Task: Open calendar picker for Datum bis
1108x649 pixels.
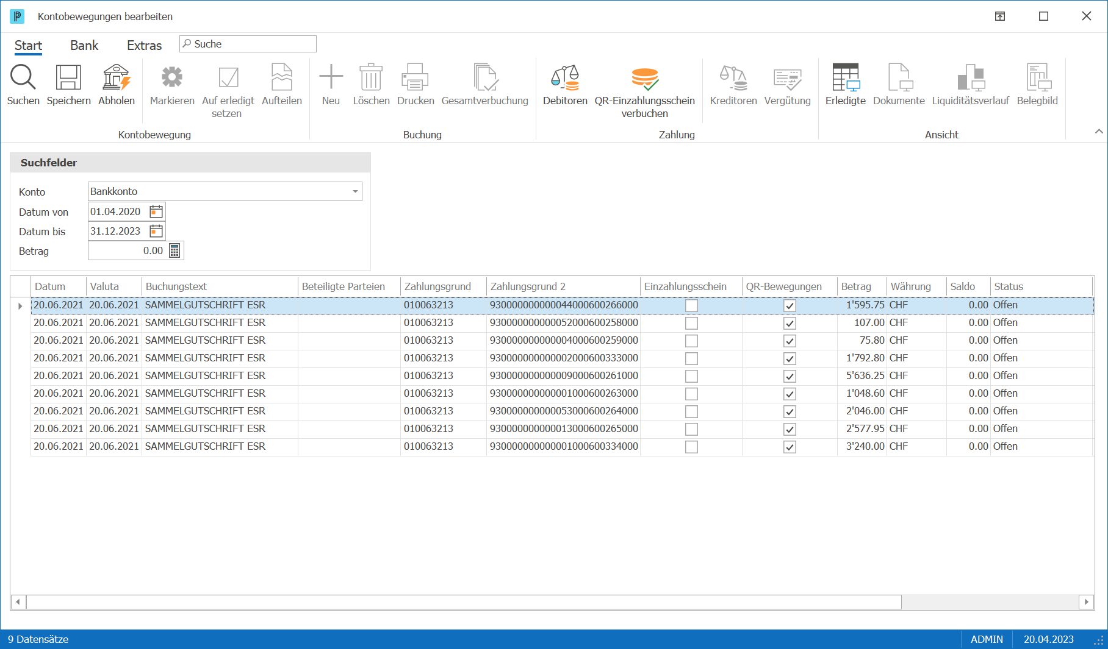Action: click(x=156, y=231)
